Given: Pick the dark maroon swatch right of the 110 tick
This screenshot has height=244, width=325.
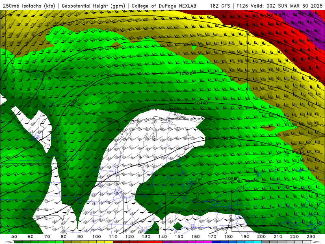Looking at the screenshot, I should point(117,242).
